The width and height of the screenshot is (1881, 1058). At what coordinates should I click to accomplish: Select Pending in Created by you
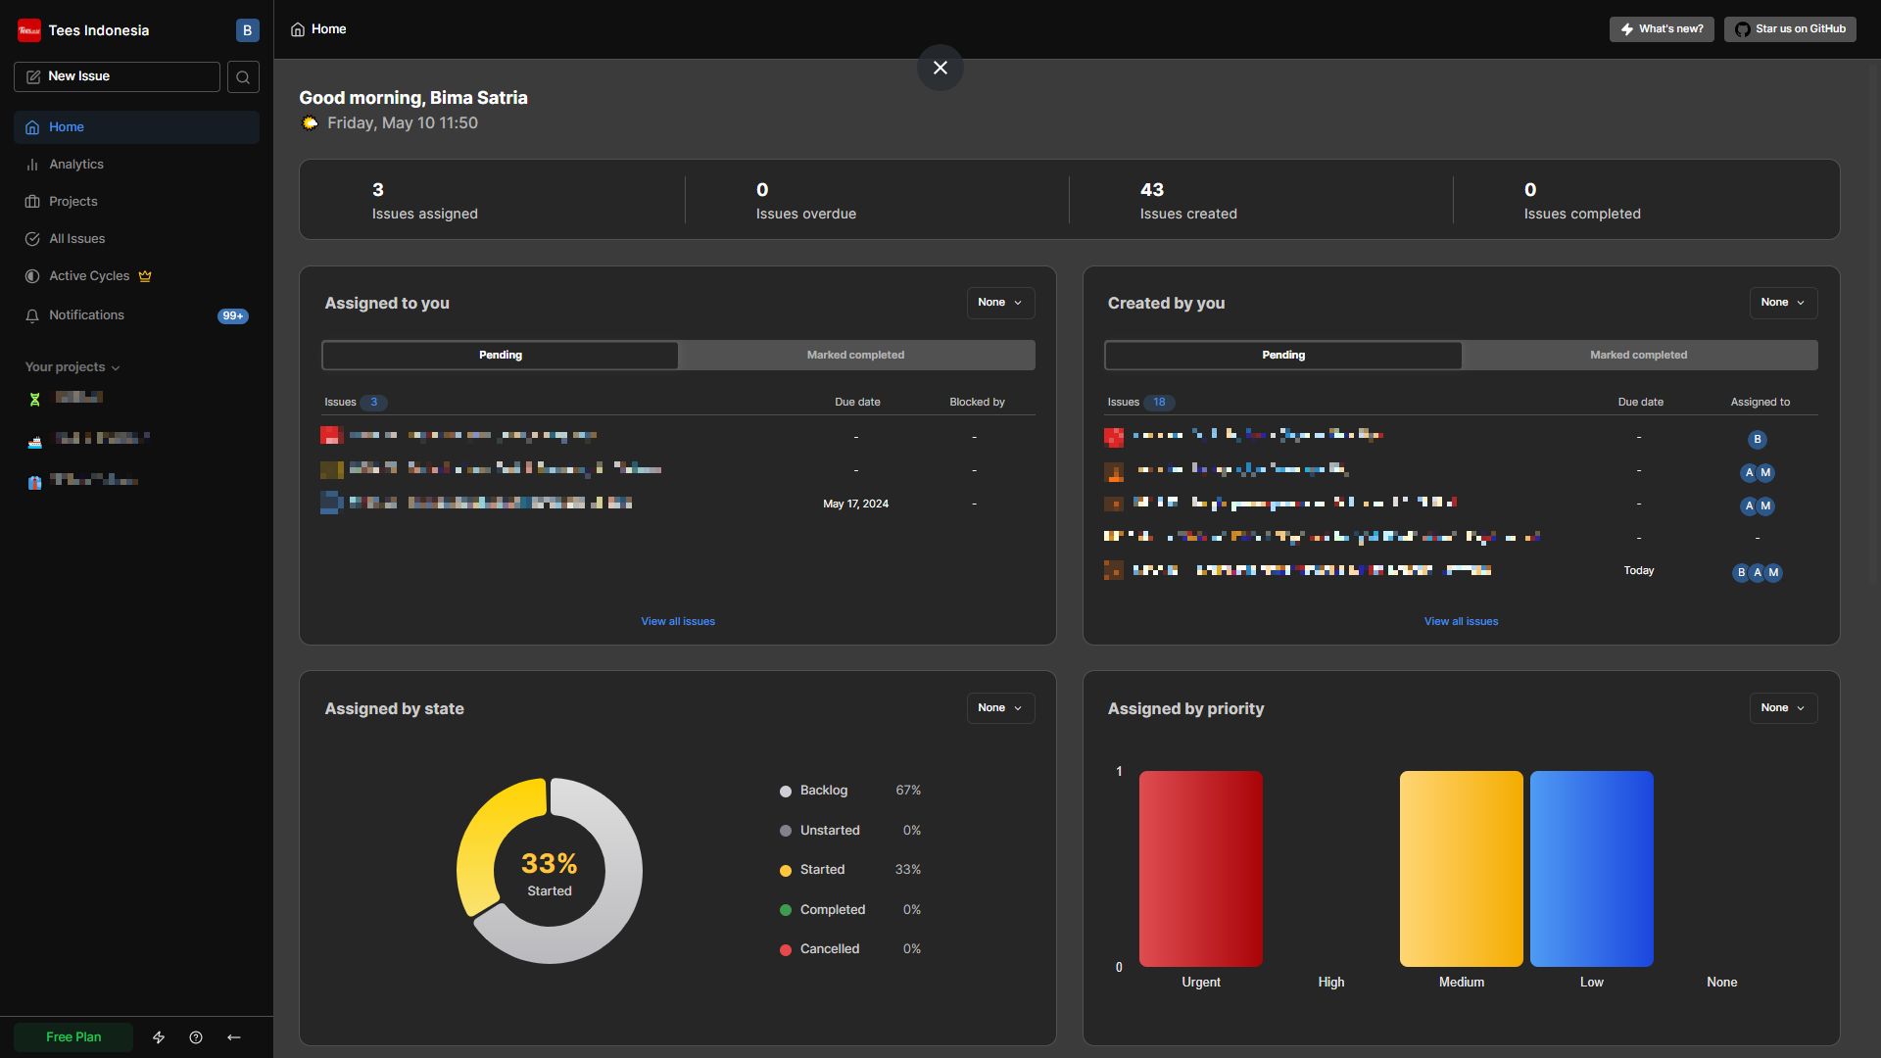(1282, 356)
